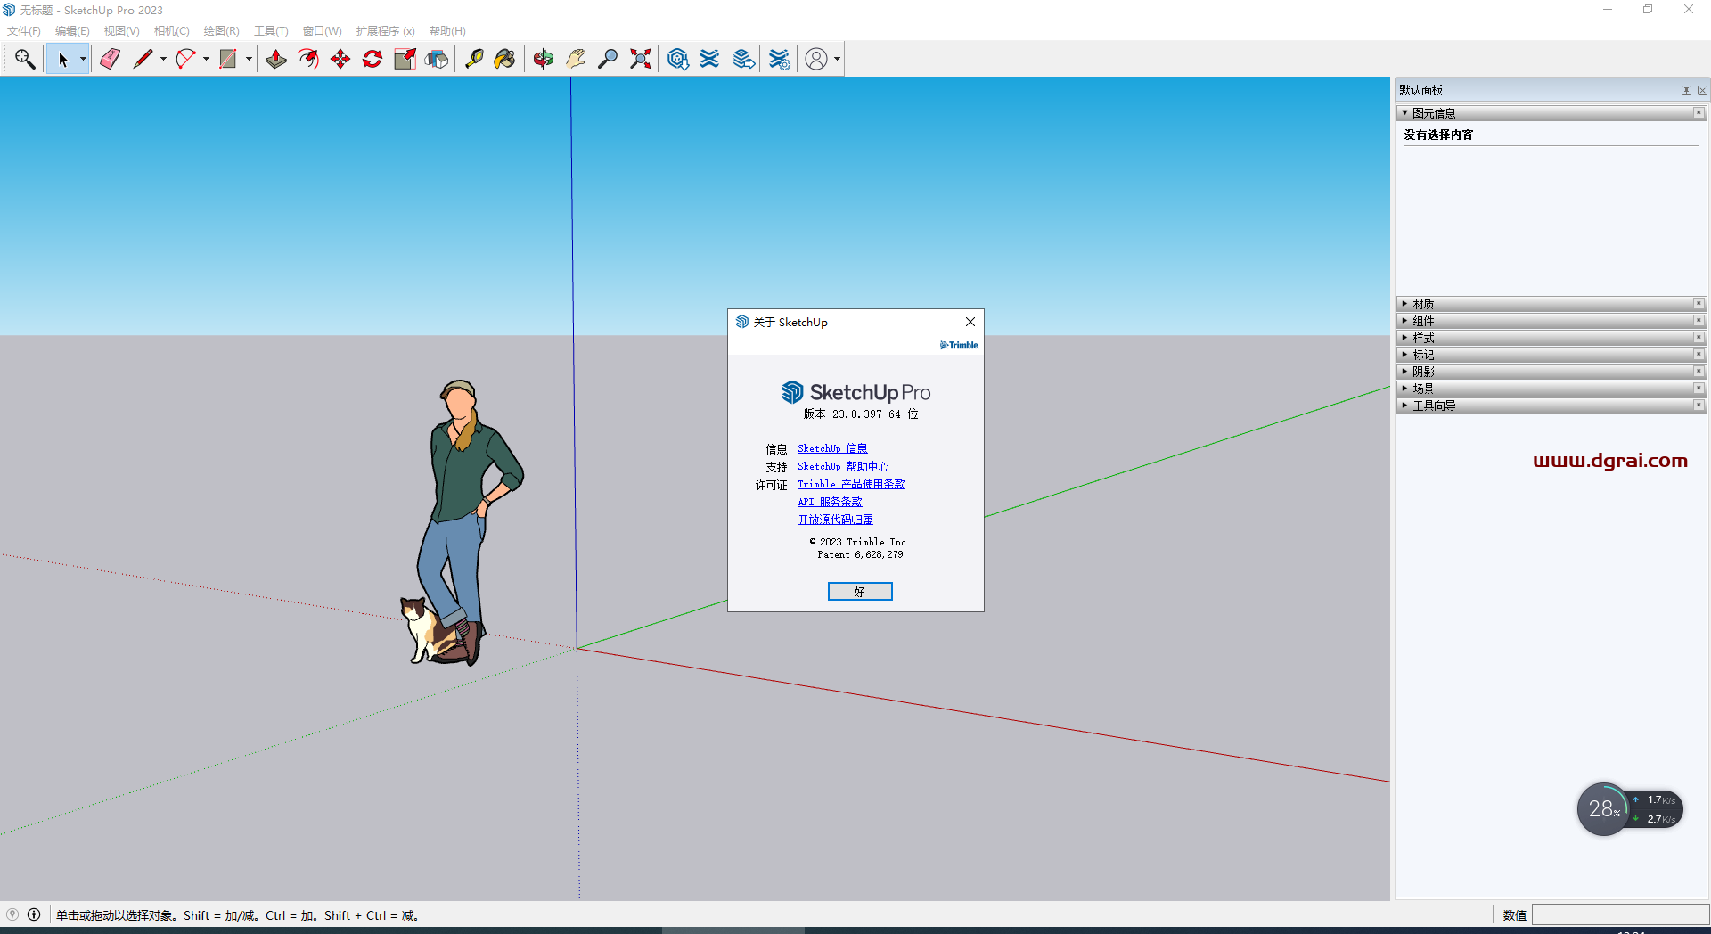Image resolution: width=1711 pixels, height=934 pixels.
Task: Select the Scale tool
Action: [405, 59]
